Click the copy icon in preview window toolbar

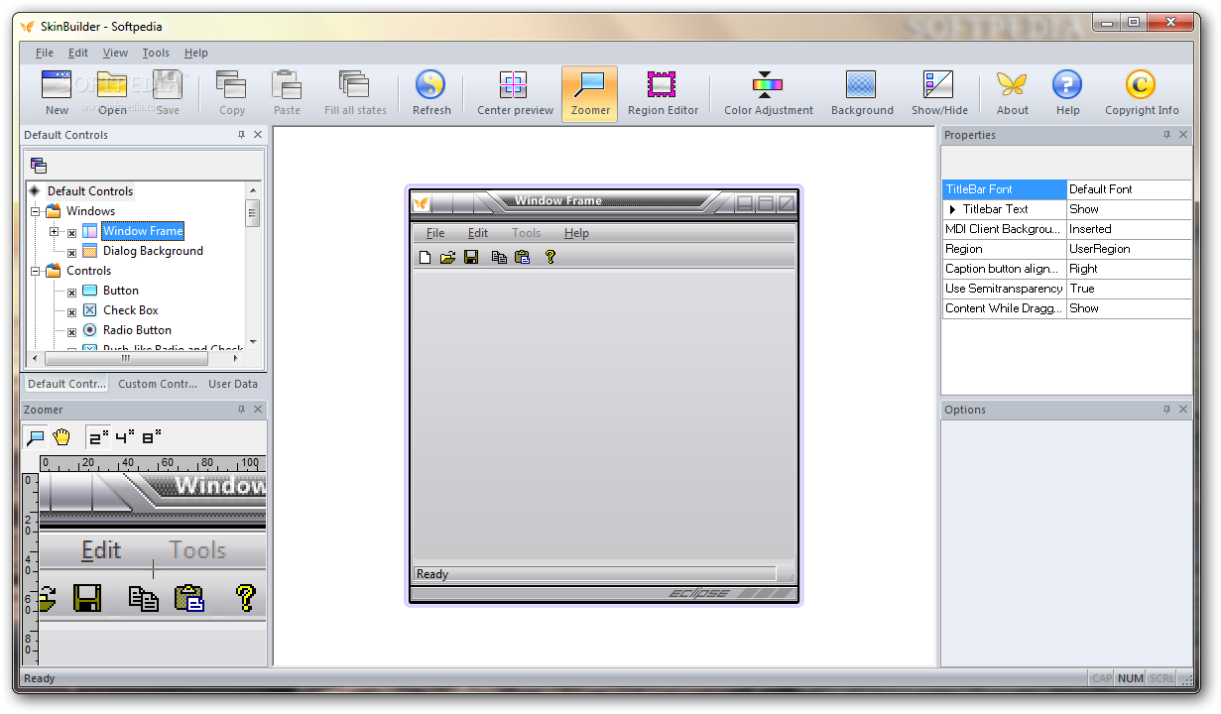[x=499, y=258]
